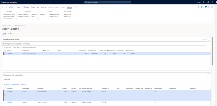Click the Add lines button

7,47
